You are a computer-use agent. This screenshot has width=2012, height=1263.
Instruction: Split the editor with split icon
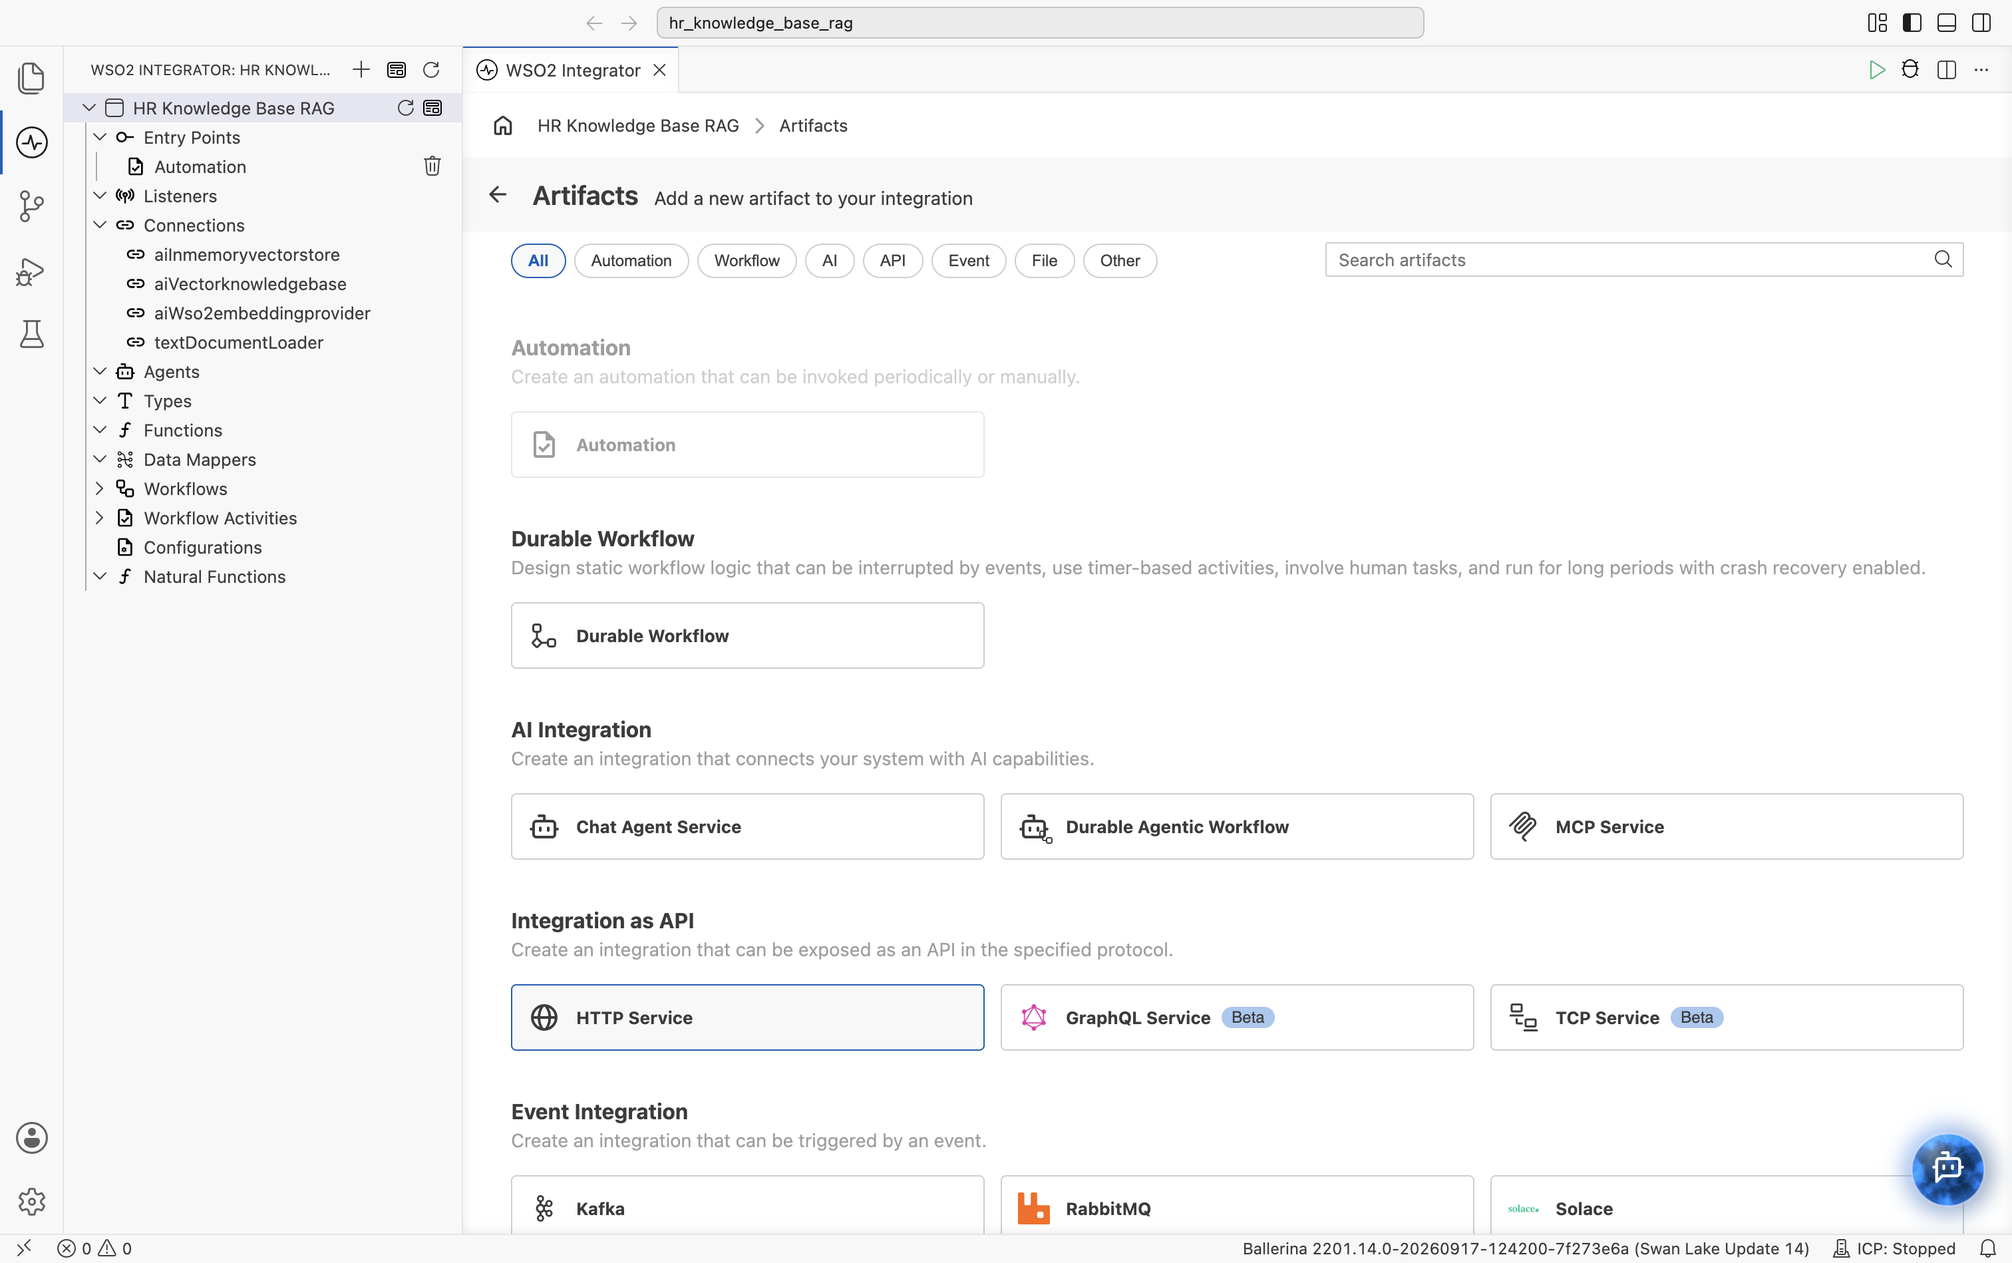(1946, 69)
